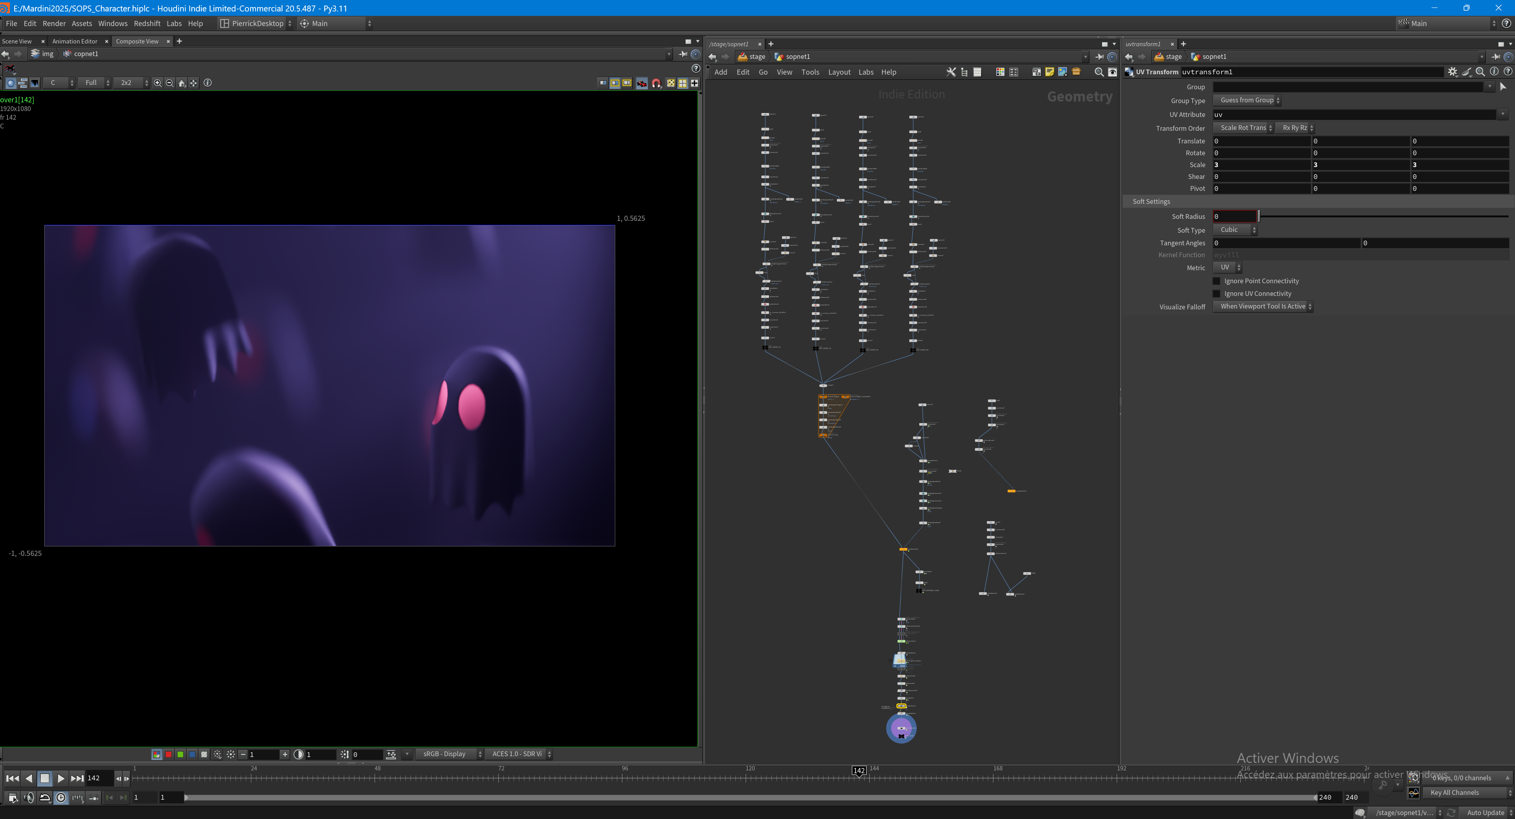Viewport: 1515px width, 819px height.
Task: Open network editor Layout menu
Action: coord(839,72)
